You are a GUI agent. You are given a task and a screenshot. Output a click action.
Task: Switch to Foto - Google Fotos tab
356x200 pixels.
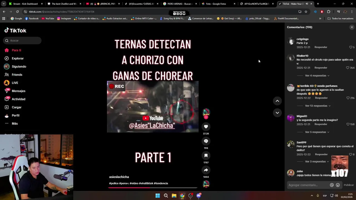click(x=218, y=4)
